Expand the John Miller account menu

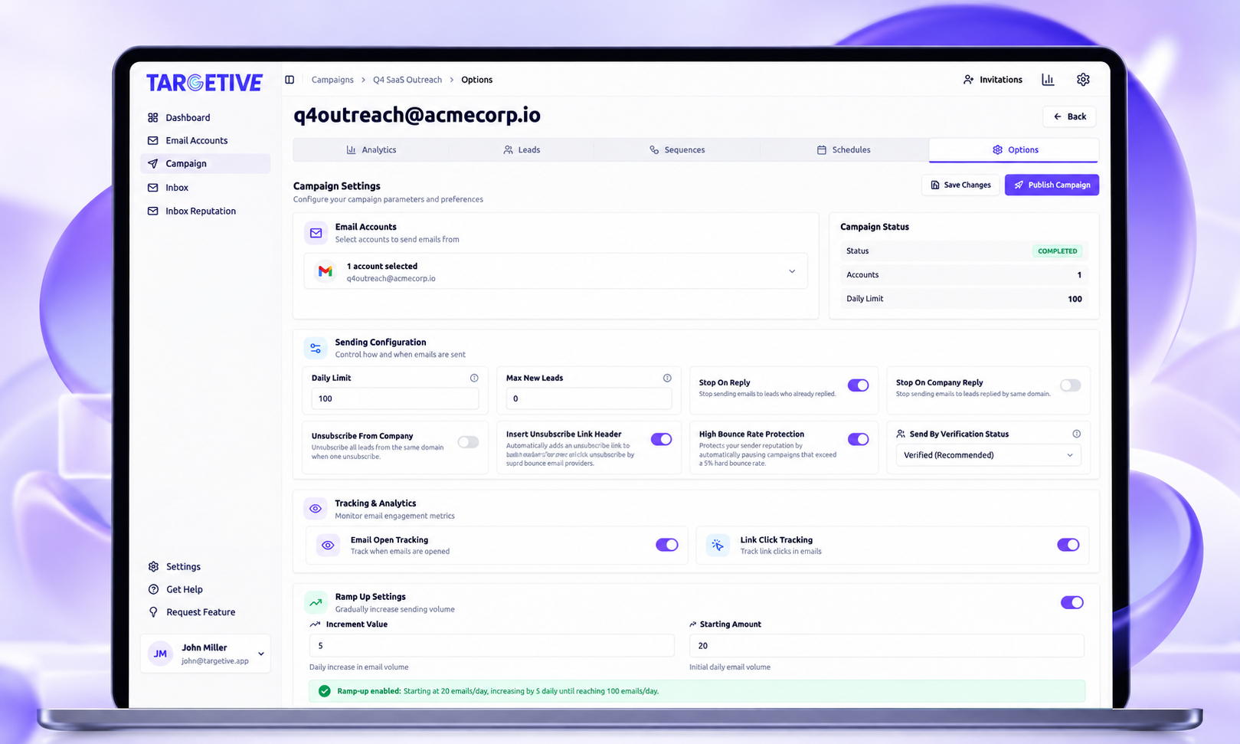(205, 654)
